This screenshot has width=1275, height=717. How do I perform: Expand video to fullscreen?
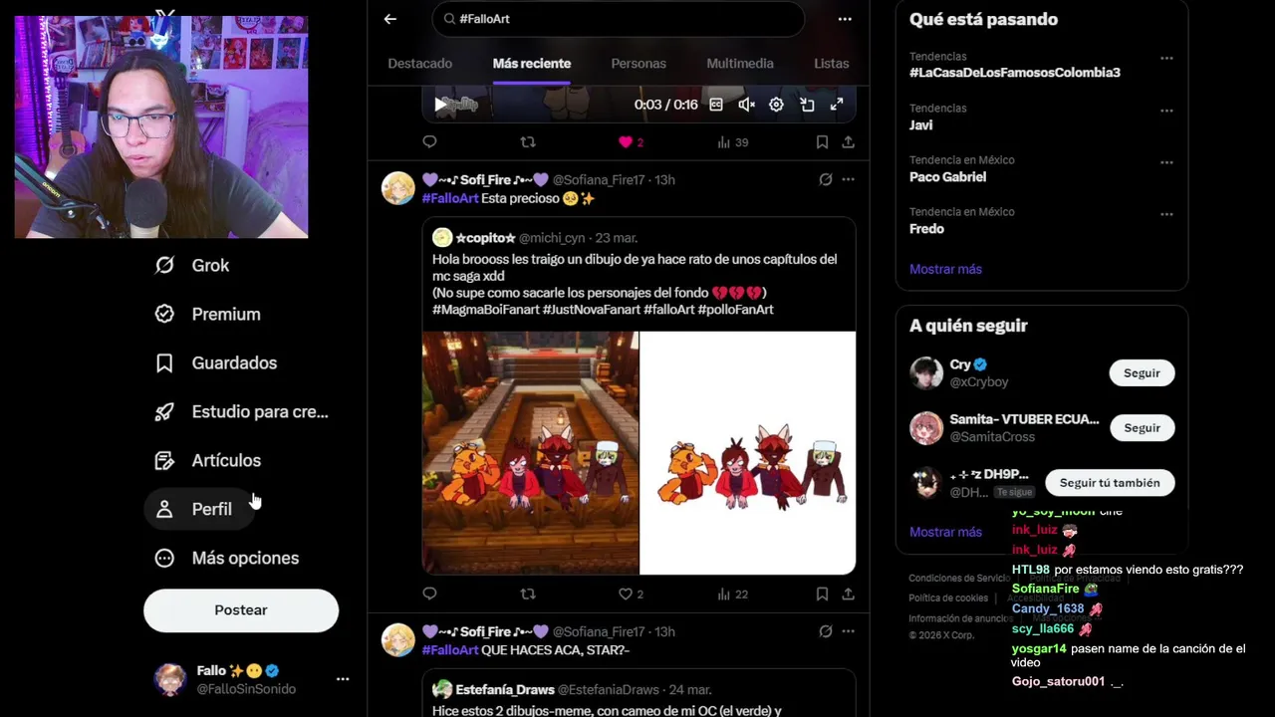(x=837, y=105)
